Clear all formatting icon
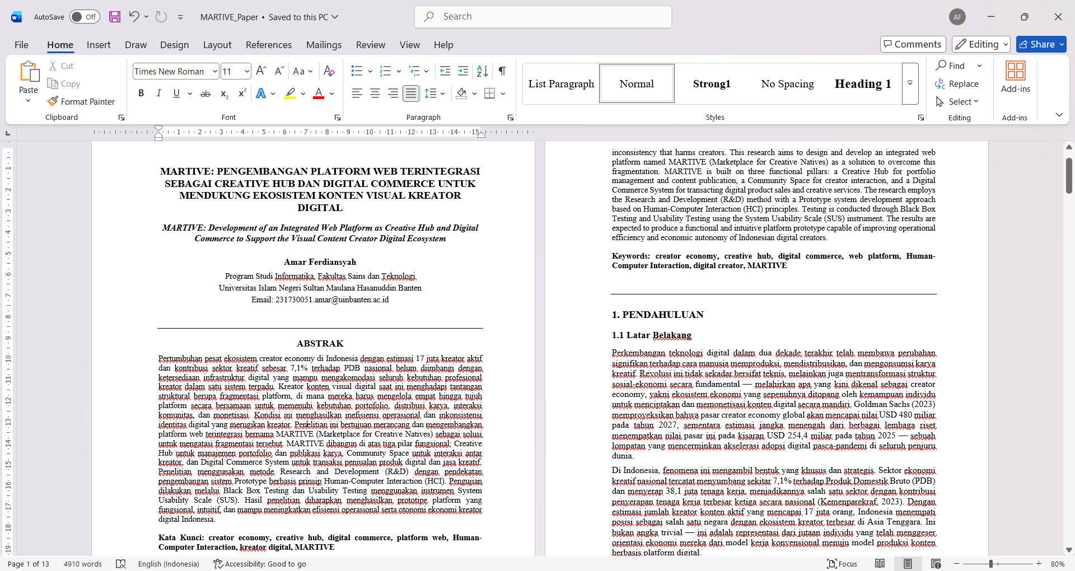Viewport: 1075px width, 571px height. 329,71
